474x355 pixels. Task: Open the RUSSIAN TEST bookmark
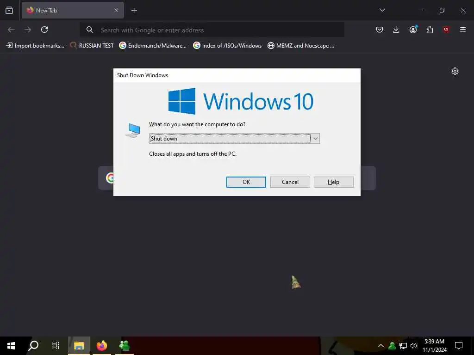(x=92, y=46)
